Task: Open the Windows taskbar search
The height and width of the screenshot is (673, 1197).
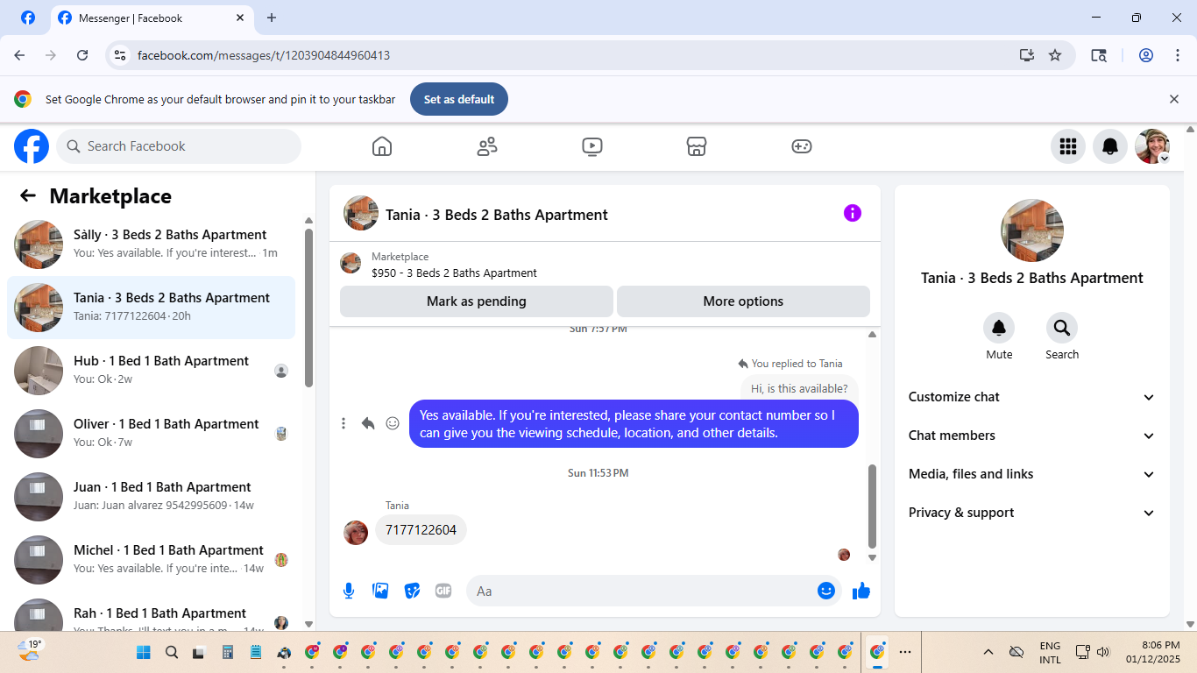Action: tap(172, 652)
